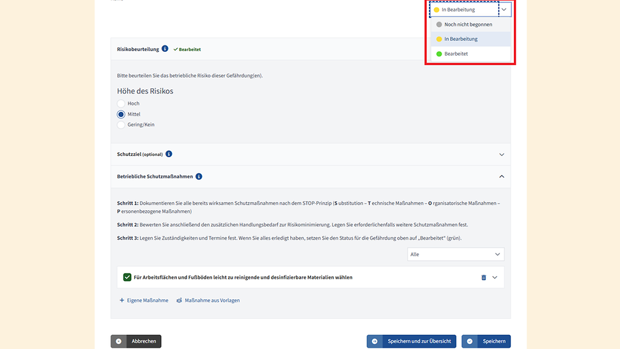Set status to Bearbeitet in list
This screenshot has height=349, width=620.
(470, 54)
